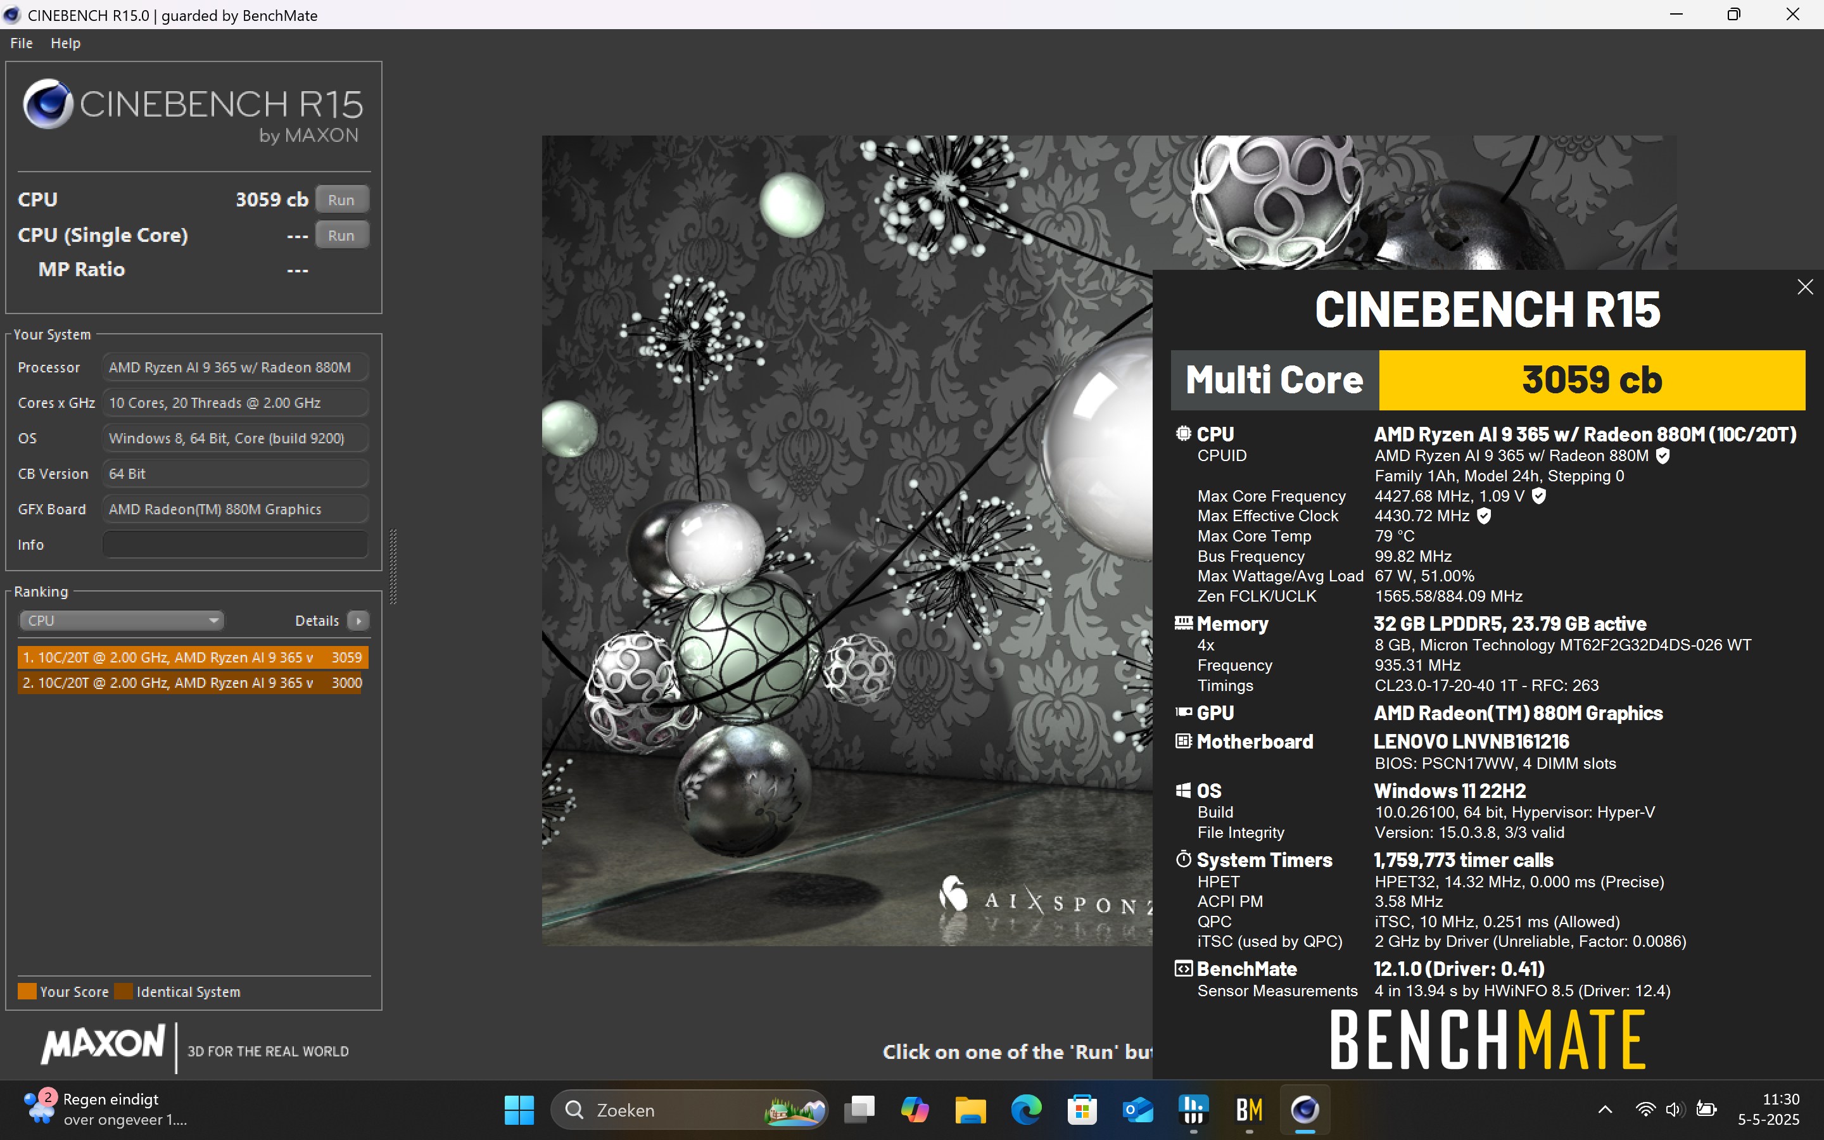Click the Cores x GHz field

coord(235,403)
